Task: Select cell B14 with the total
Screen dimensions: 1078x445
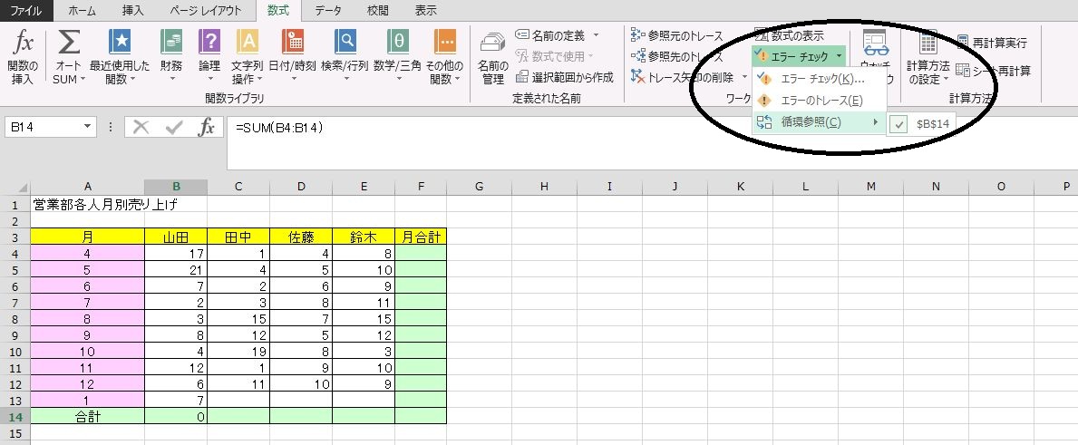Action: (176, 416)
